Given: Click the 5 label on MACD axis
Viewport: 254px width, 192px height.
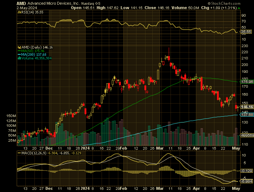Looking at the screenshot, I should pos(245,163).
